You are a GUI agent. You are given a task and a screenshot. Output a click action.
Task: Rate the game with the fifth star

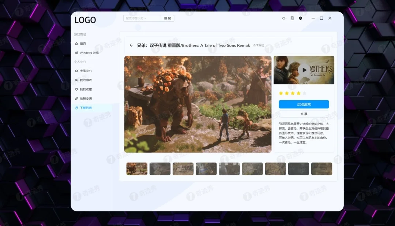[305, 93]
